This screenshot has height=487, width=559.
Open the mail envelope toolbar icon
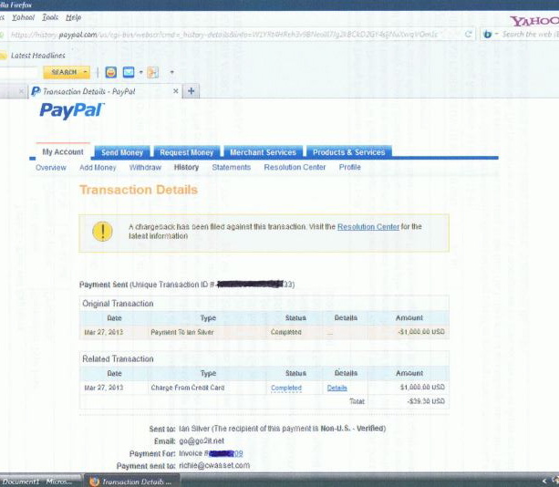(129, 72)
